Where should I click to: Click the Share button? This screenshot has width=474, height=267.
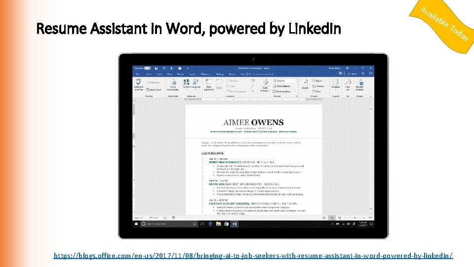click(352, 74)
